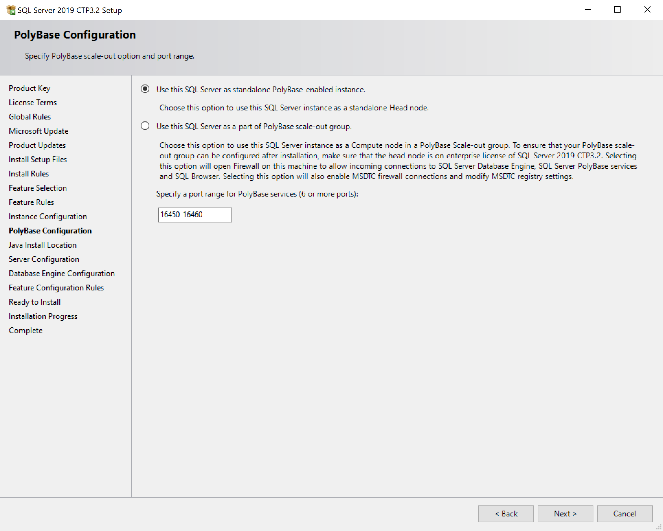Open Database Engine Configuration step
Viewport: 663px width, 531px height.
(x=62, y=274)
